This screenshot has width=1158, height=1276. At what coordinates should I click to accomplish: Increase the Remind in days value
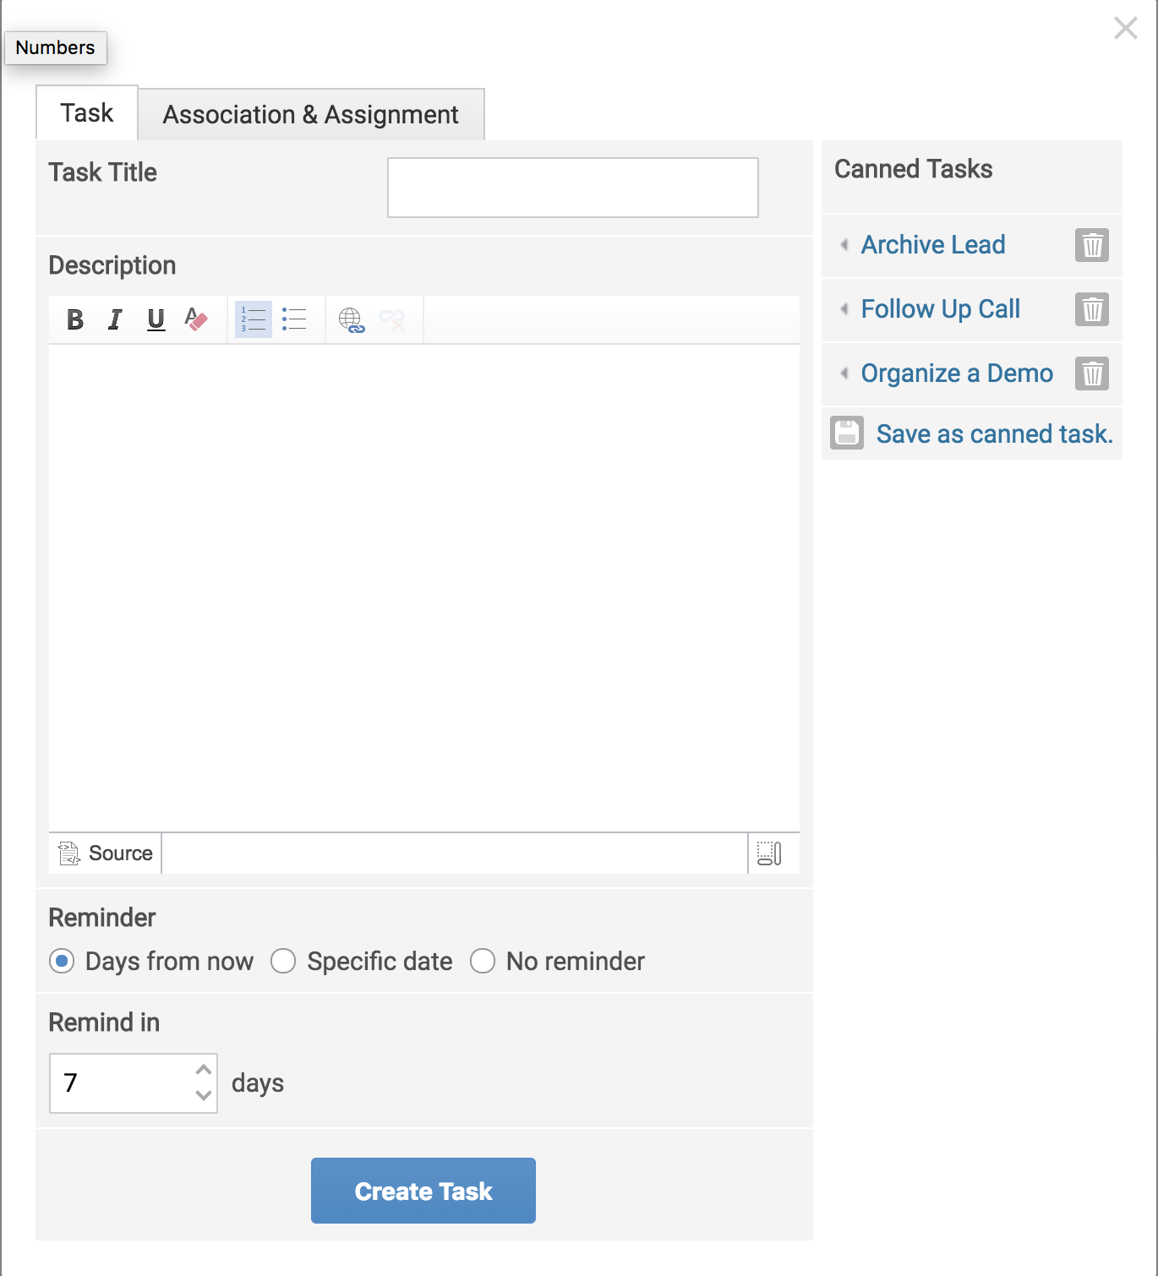[x=202, y=1071]
